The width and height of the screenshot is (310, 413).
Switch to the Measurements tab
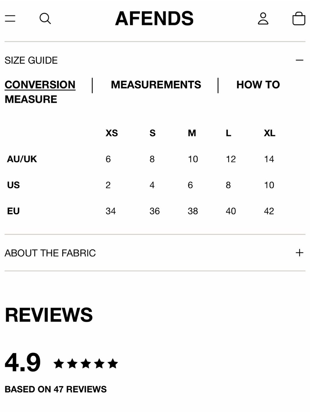click(x=156, y=85)
